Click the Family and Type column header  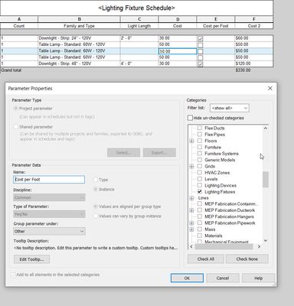point(79,26)
